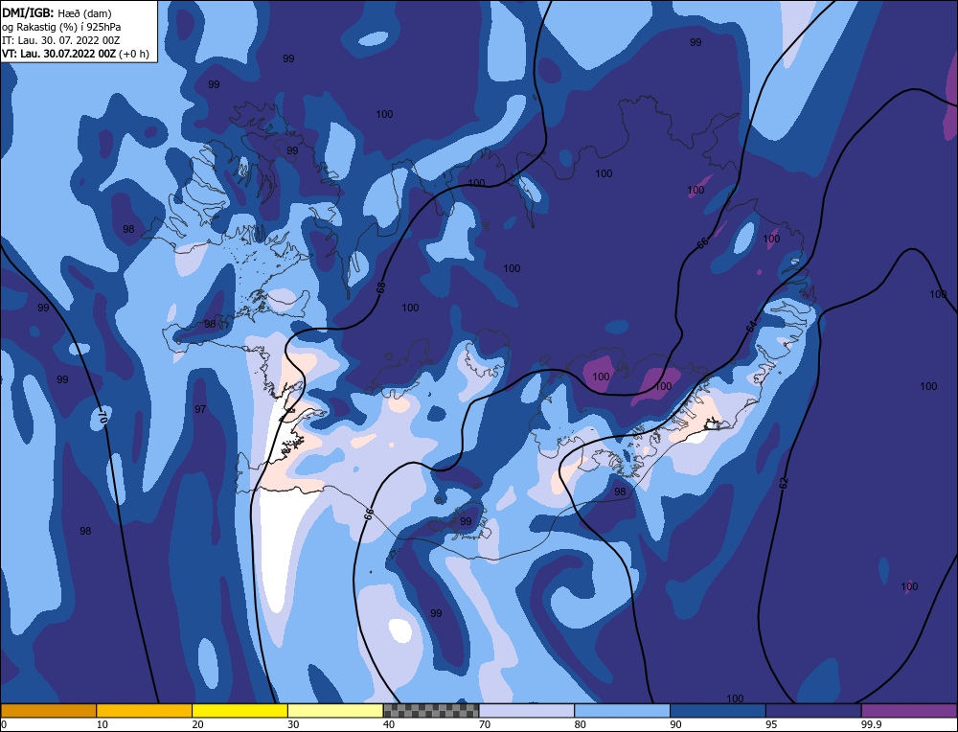Screen dimensions: 958x732
Task: Click the legend scale tick label 10
Action: point(102,724)
